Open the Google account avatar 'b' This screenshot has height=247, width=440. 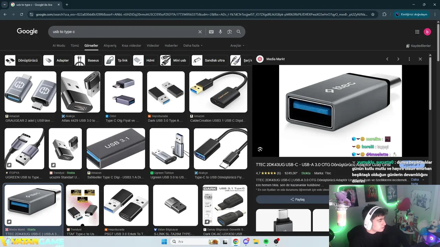click(427, 32)
